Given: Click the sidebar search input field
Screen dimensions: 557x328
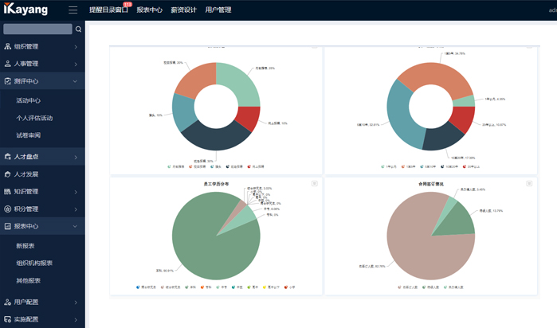Looking at the screenshot, I should [x=37, y=29].
